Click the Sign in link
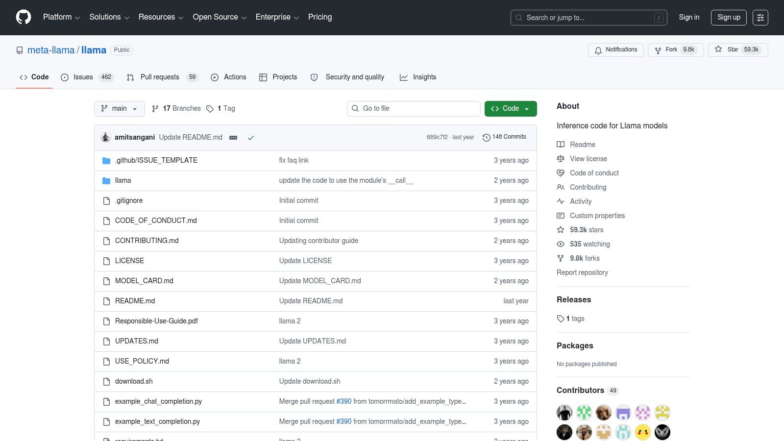The width and height of the screenshot is (784, 441). (x=689, y=17)
